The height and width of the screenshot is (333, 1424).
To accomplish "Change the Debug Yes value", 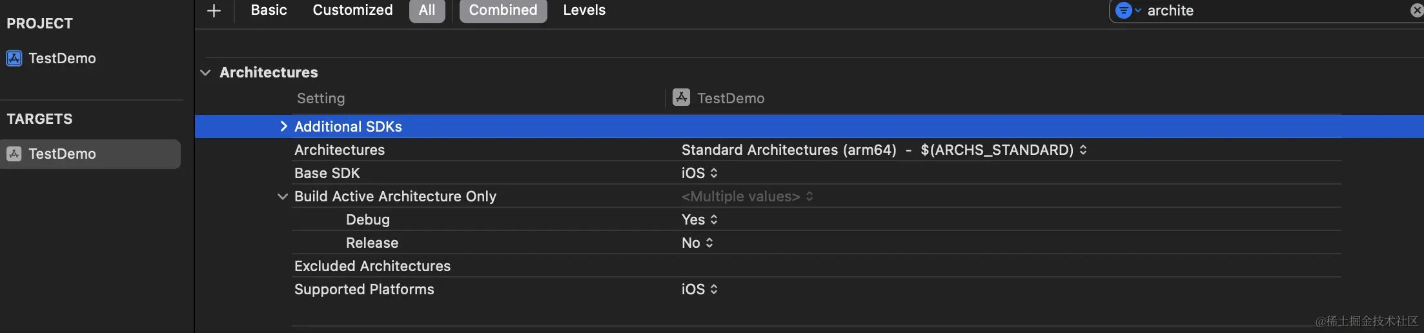I will click(700, 219).
